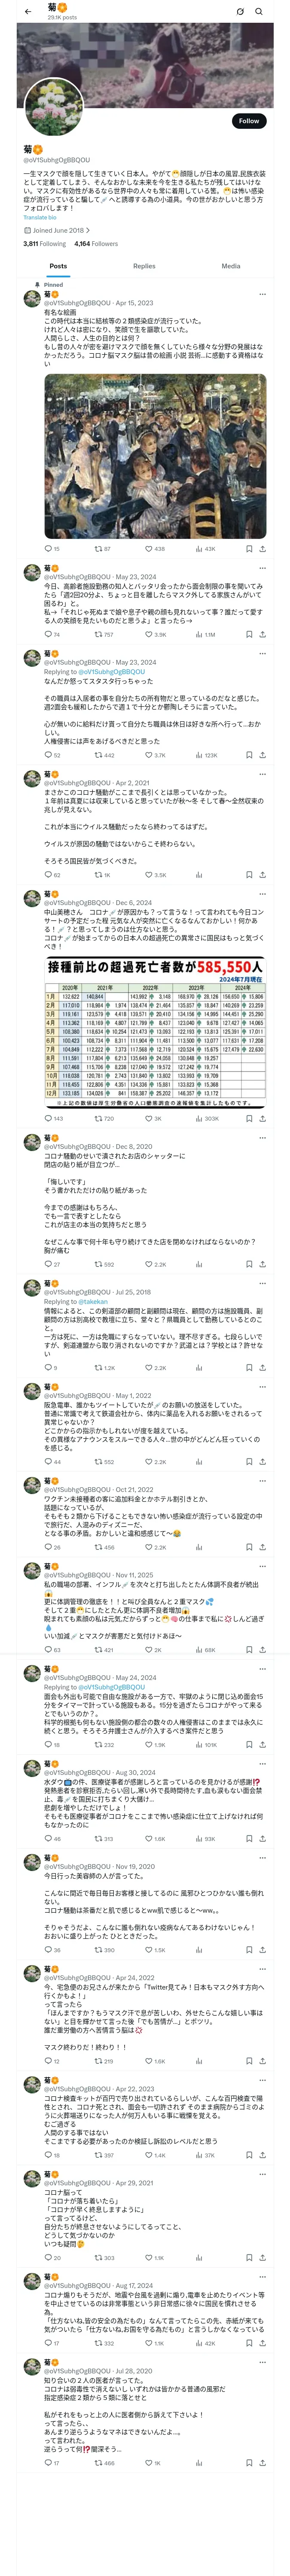Open the painting image in pinned post
Screen dimensions: 290x2576
pos(155,456)
